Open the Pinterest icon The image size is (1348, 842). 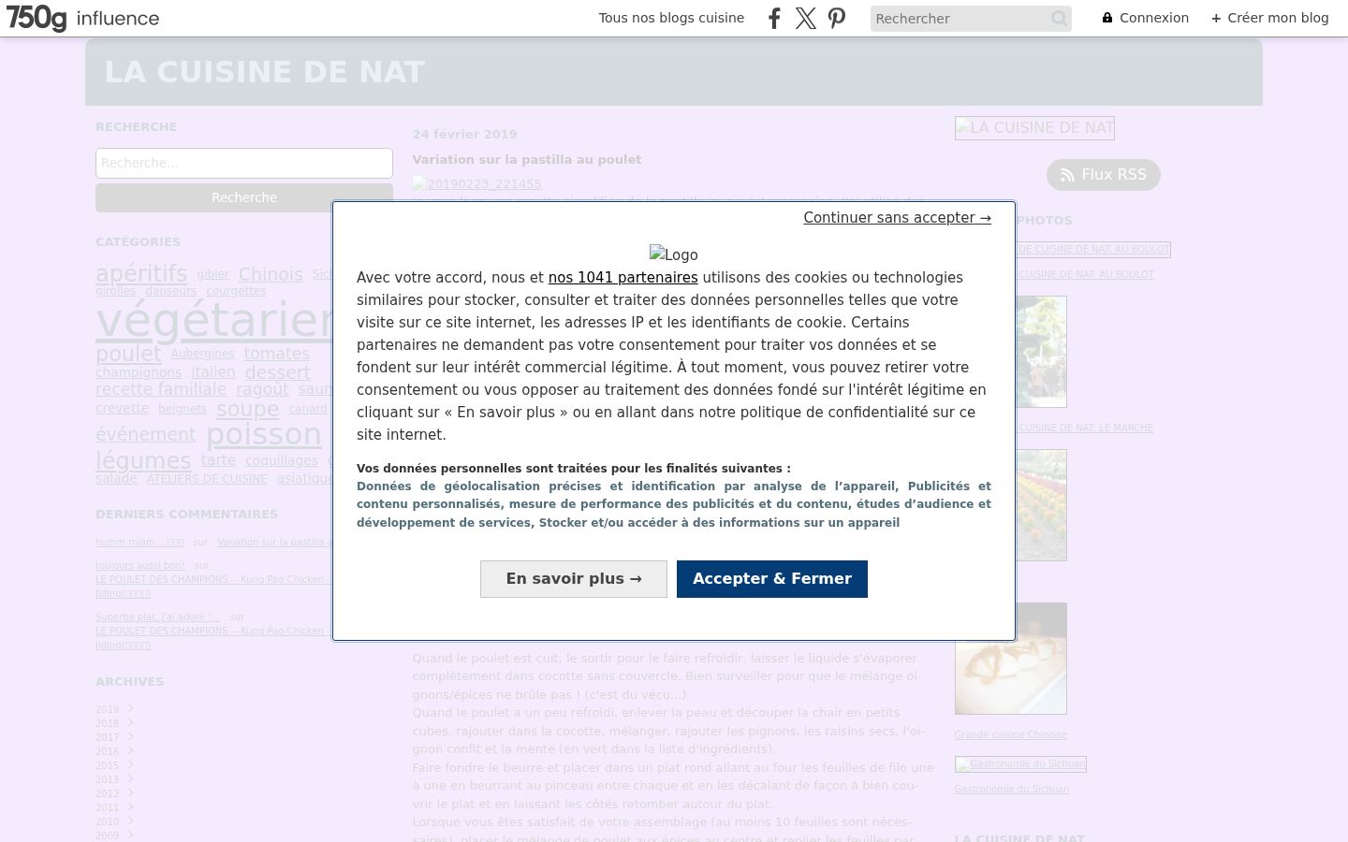tap(837, 19)
